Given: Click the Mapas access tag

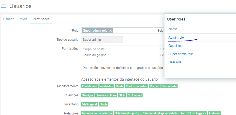Looking at the screenshot, I should (x=154, y=87).
